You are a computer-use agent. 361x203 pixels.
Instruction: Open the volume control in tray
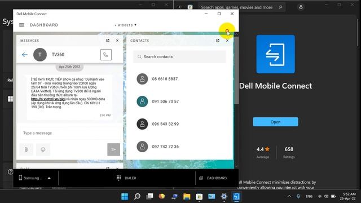pyautogui.click(x=326, y=196)
